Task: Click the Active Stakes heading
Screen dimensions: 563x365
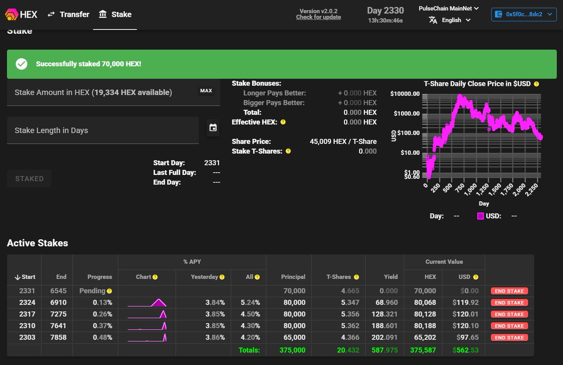Action: point(38,243)
